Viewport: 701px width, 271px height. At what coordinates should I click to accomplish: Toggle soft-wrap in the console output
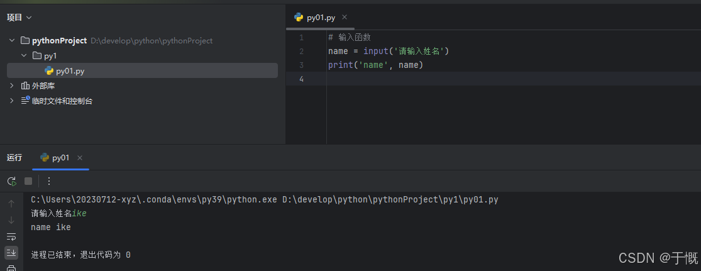[x=11, y=236]
